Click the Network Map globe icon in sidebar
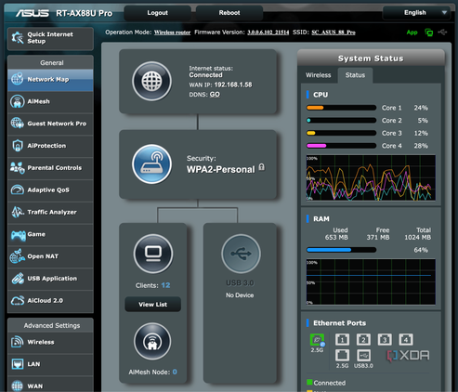458x392 pixels. tap(18, 79)
